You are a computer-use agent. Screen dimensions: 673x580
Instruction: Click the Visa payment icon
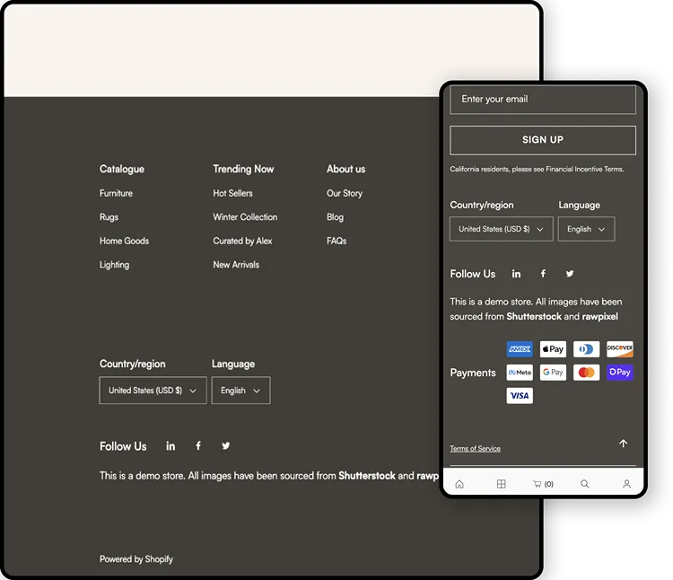tap(520, 396)
